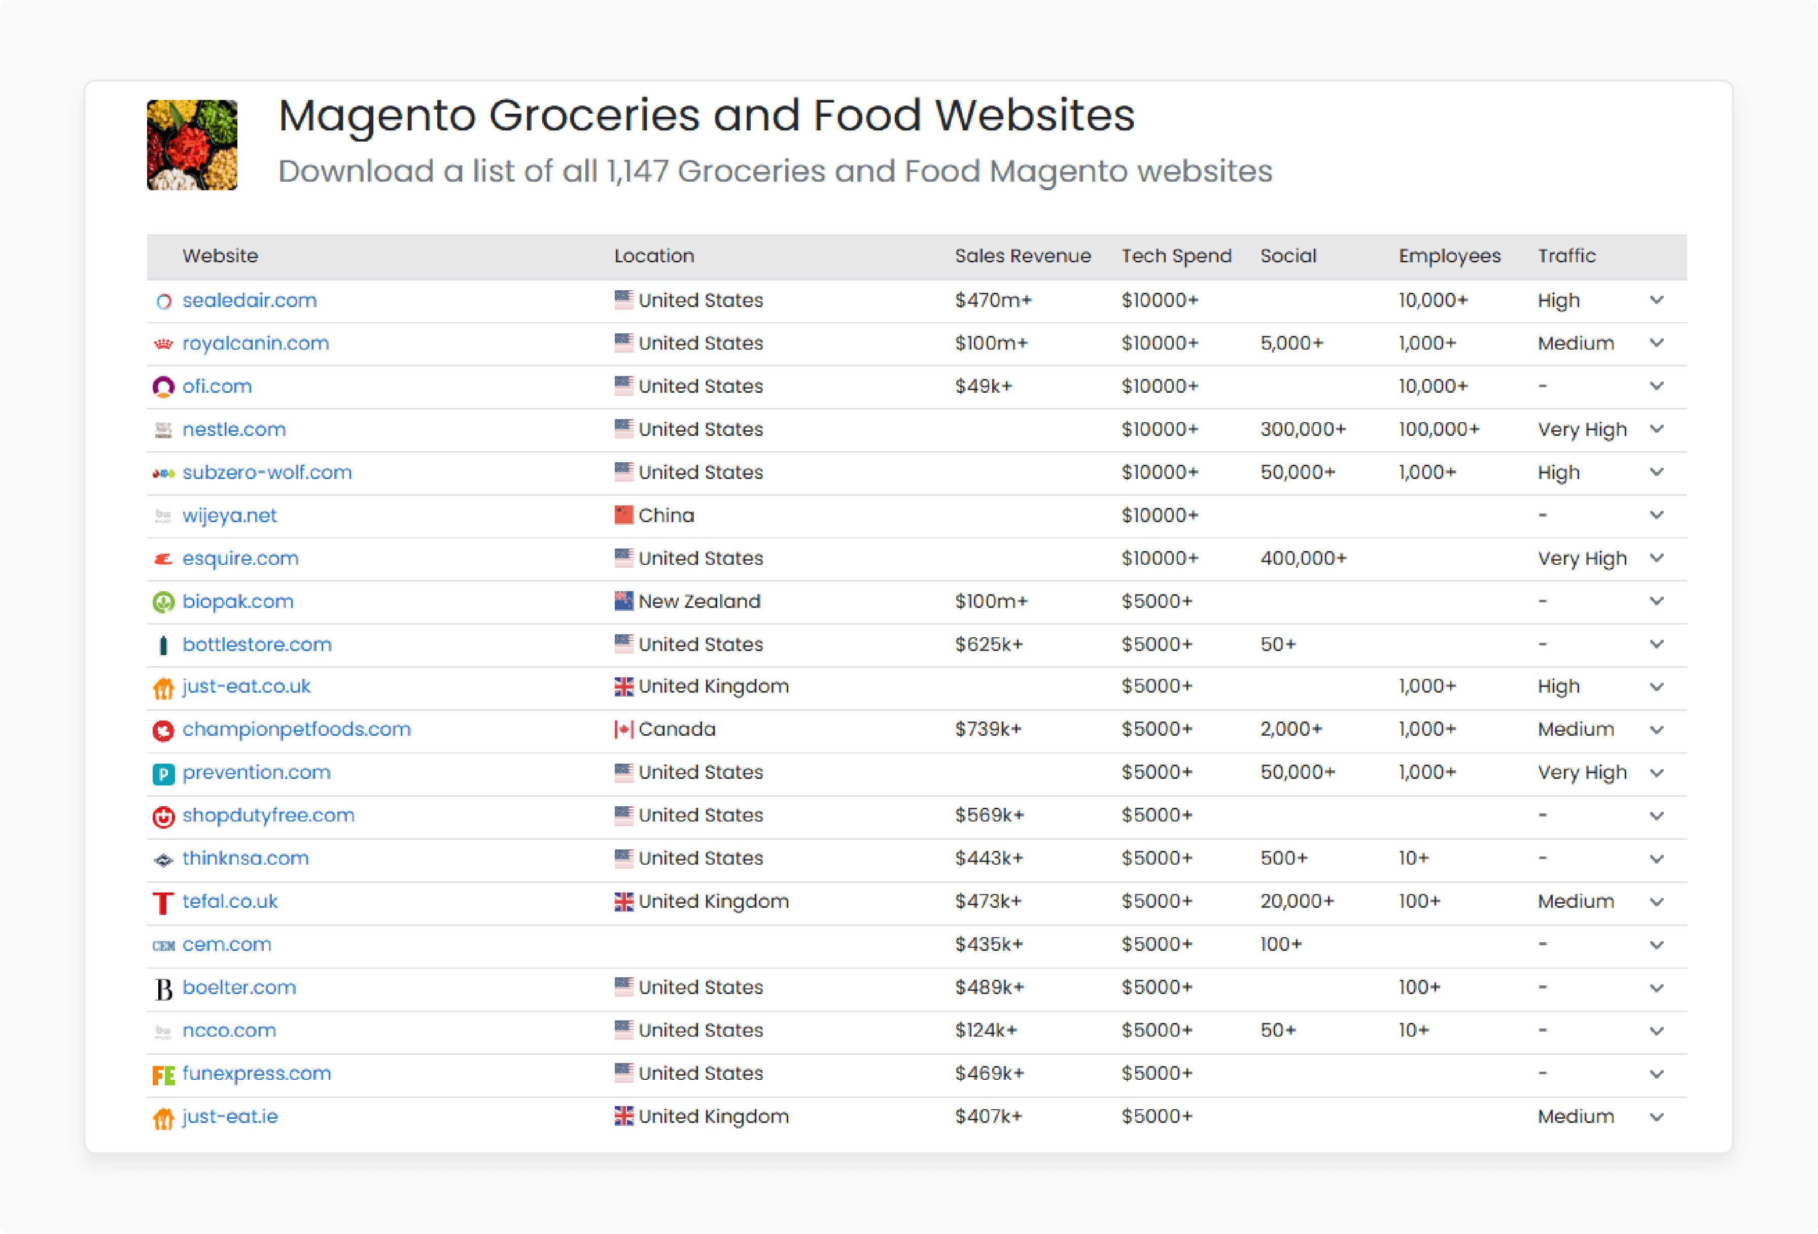The image size is (1818, 1234).
Task: Click the shopdutyfree.com red favicon
Action: pos(163,817)
